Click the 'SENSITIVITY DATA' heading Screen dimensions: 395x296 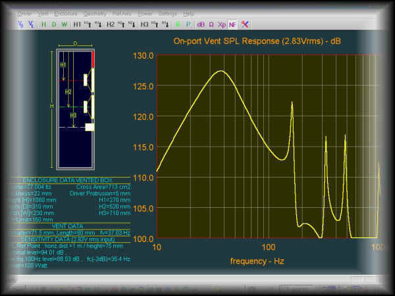tap(68, 239)
